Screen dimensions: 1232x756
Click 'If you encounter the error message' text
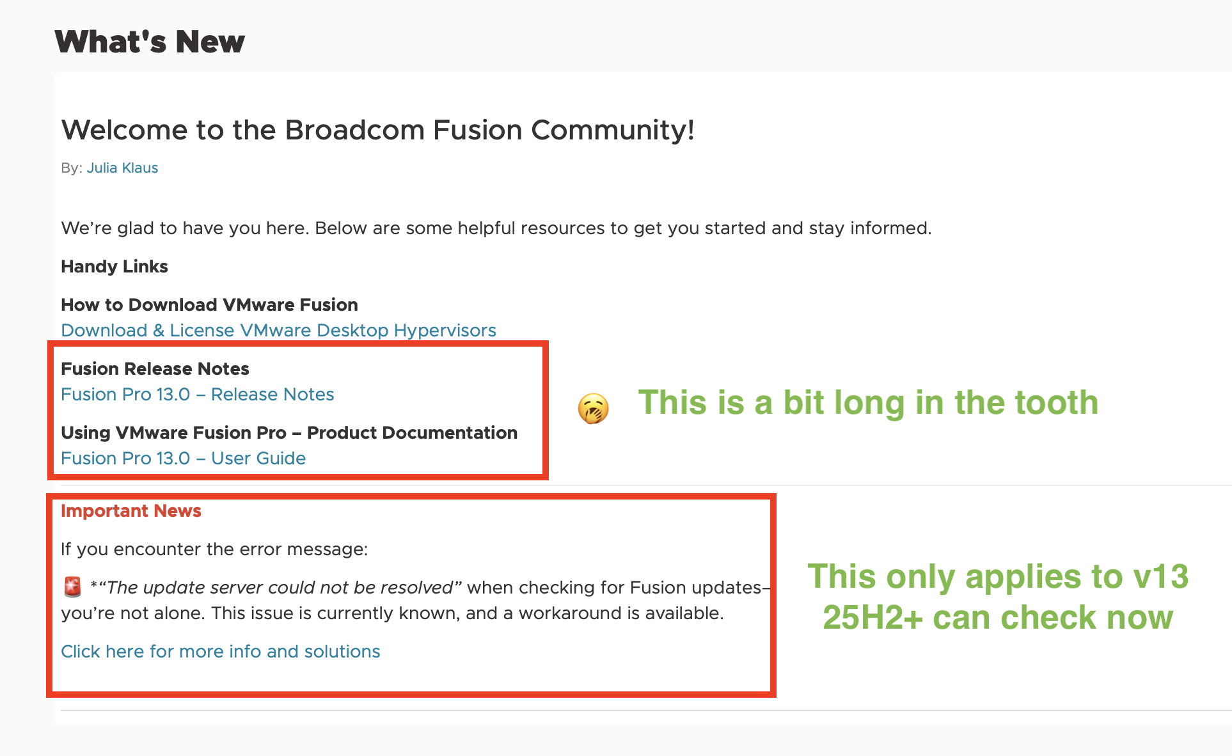214,549
